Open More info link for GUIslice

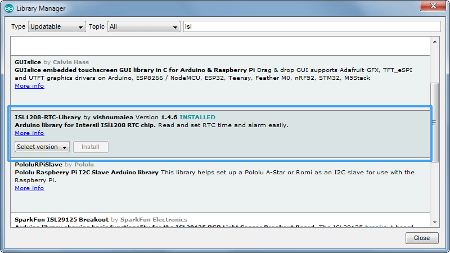[29, 86]
